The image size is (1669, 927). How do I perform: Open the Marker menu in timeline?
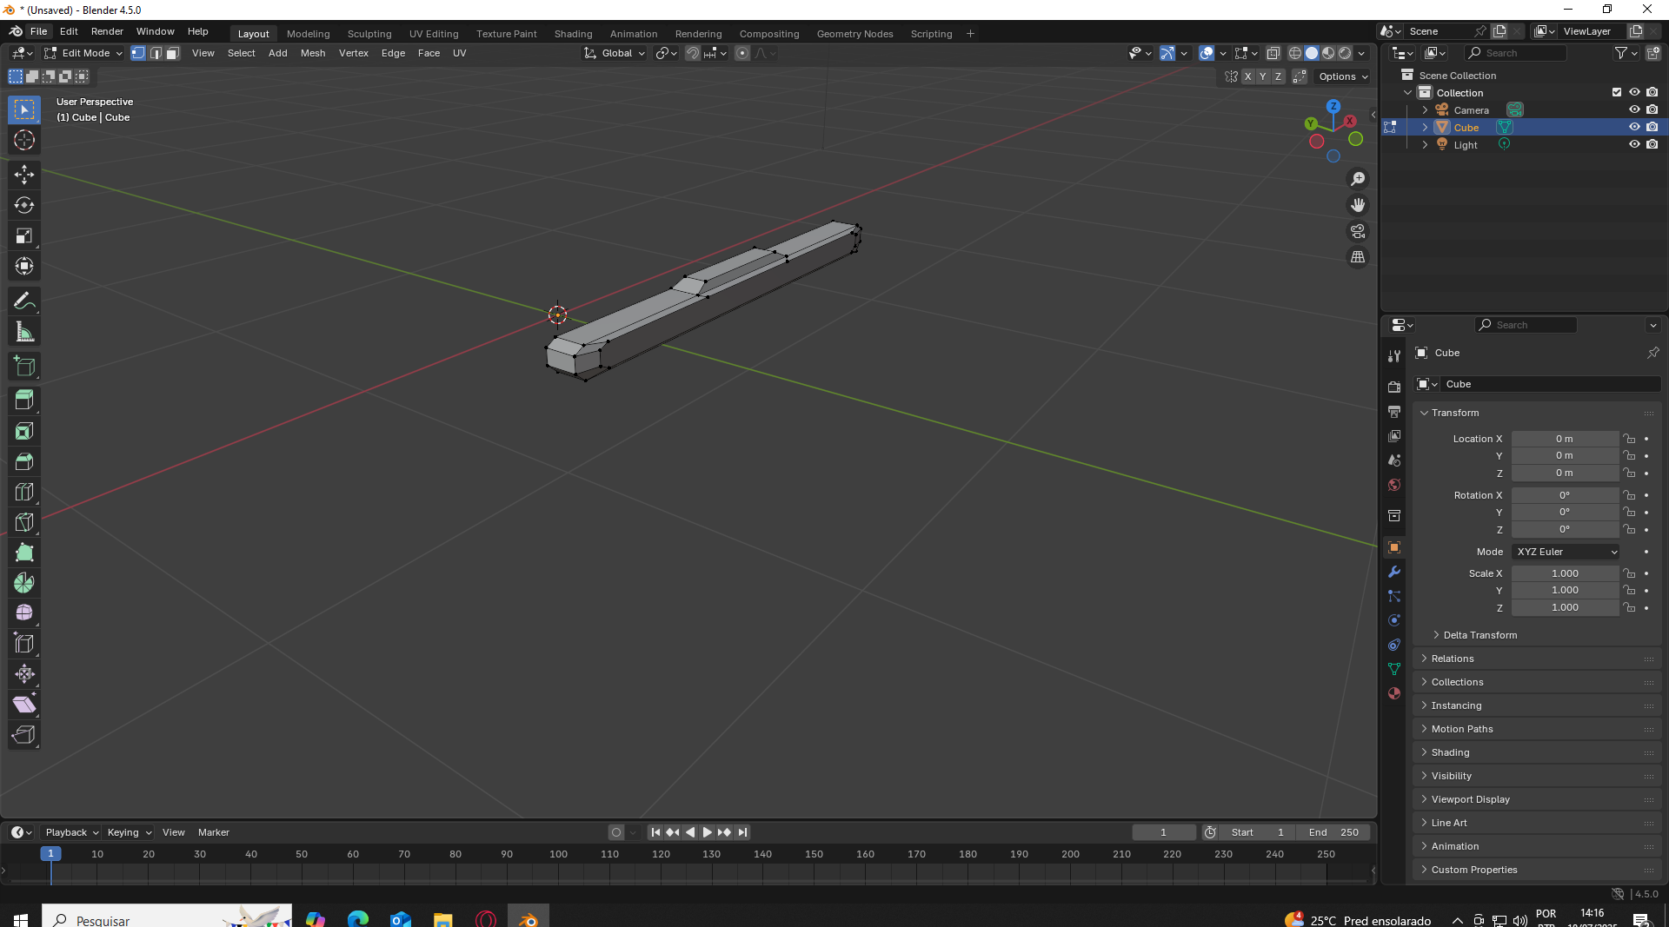coord(214,832)
